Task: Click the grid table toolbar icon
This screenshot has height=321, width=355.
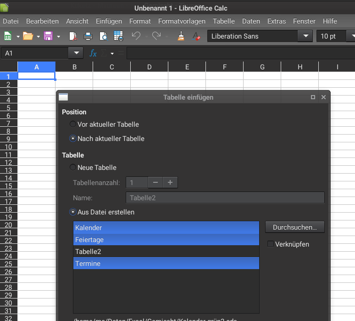Action: click(x=118, y=36)
